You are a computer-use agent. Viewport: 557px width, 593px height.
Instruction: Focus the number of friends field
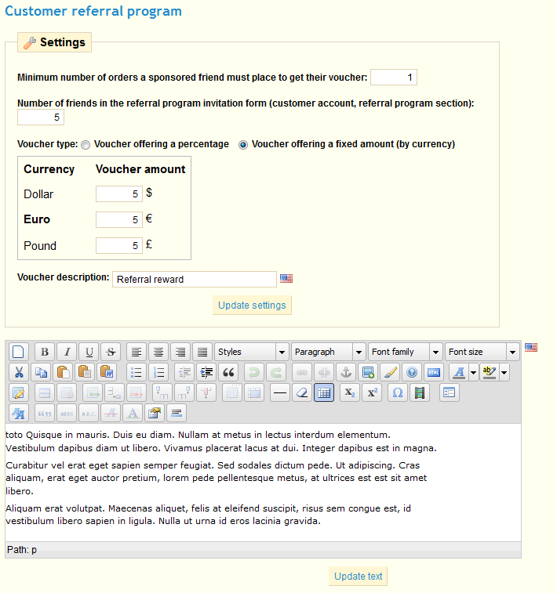tap(41, 118)
